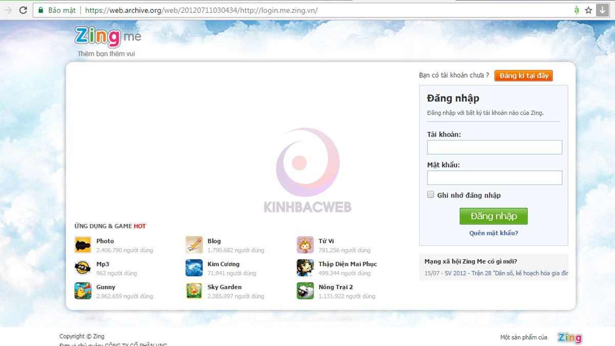
Task: Click the orange 'Đăng kí tại đây' button
Action: (524, 76)
